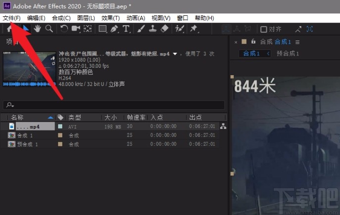
Task: Click the 198 MB size value
Action: [x=113, y=127]
